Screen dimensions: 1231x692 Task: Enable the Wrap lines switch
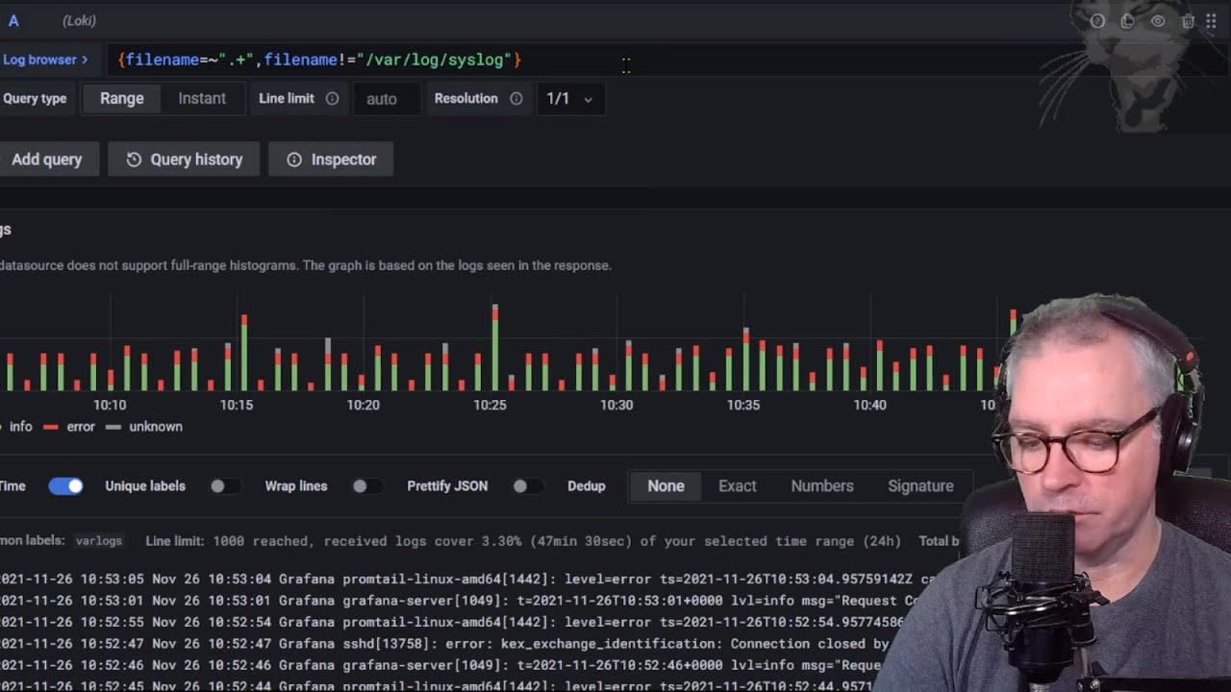pos(366,486)
